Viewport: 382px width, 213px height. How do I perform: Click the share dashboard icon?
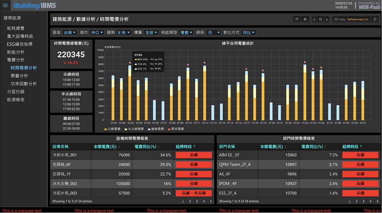(x=297, y=19)
